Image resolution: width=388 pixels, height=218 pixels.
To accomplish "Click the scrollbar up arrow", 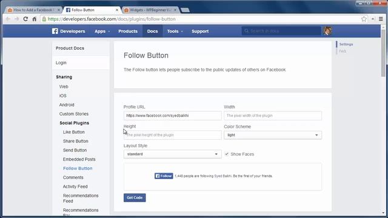I will click(383, 27).
